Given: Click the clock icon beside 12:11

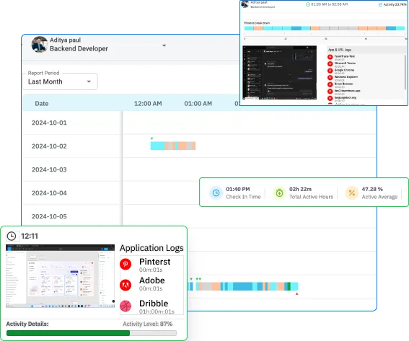Looking at the screenshot, I should point(12,236).
